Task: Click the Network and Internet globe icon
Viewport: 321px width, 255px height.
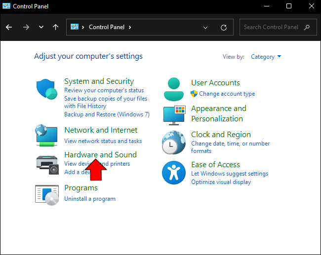Action: (47, 135)
